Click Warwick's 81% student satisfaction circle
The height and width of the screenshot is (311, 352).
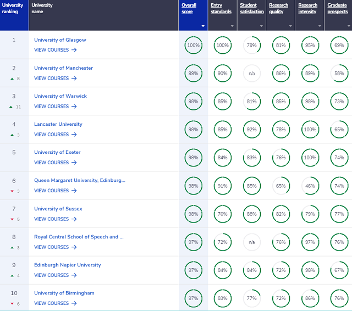[x=252, y=101]
